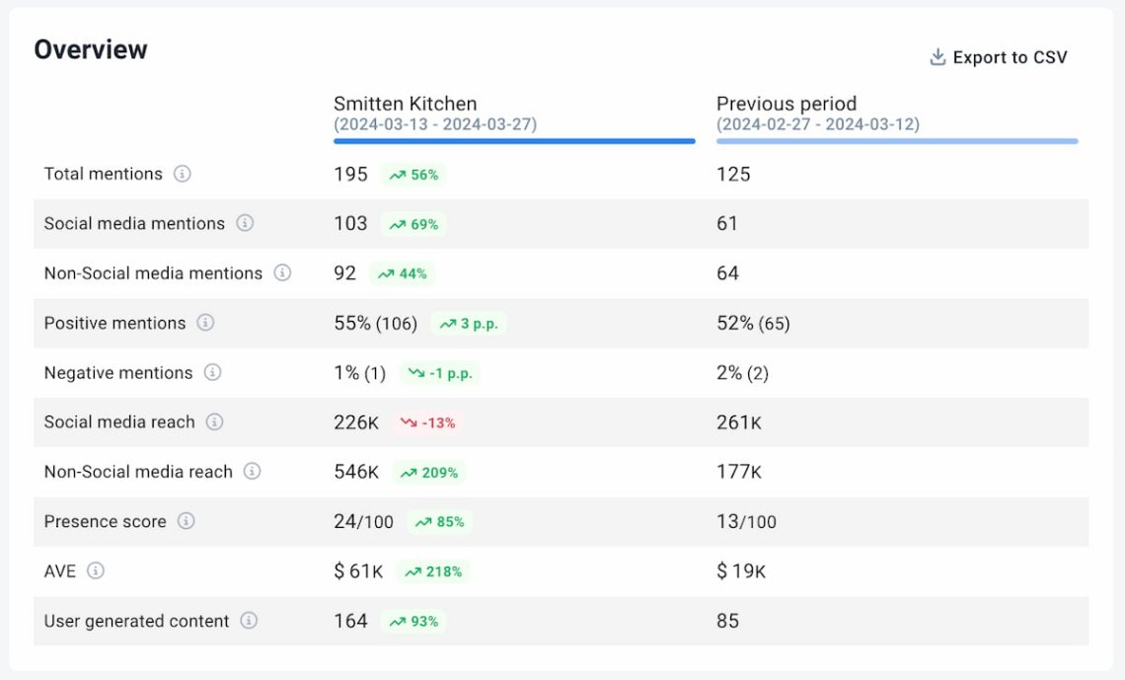Select the Previous period column header
1125x680 pixels.
click(x=787, y=104)
